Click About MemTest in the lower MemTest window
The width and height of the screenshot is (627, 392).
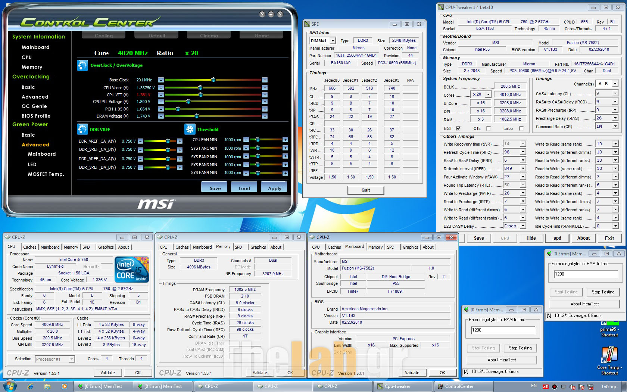pyautogui.click(x=502, y=360)
